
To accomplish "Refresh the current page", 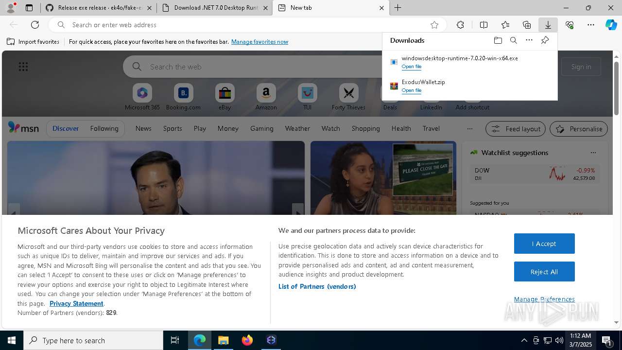I will click(35, 25).
